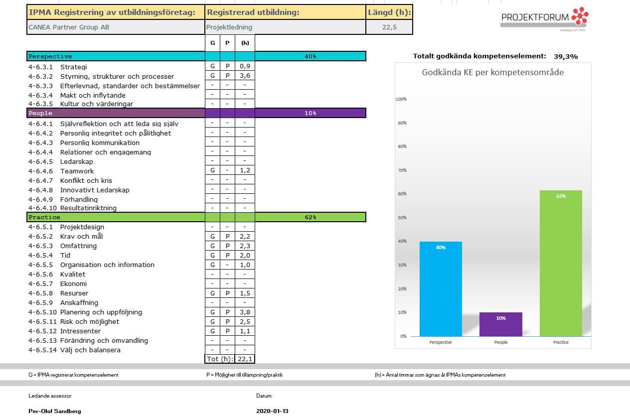Viewport: 630px width, 420px height.
Task: Click '4-6.5.4 Tid' row
Action: [x=49, y=255]
